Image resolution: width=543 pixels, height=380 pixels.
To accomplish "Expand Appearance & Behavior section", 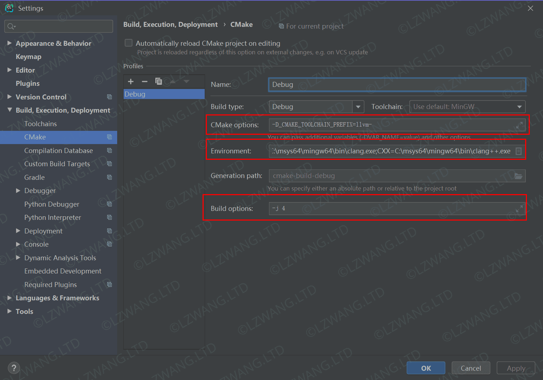I will click(10, 43).
